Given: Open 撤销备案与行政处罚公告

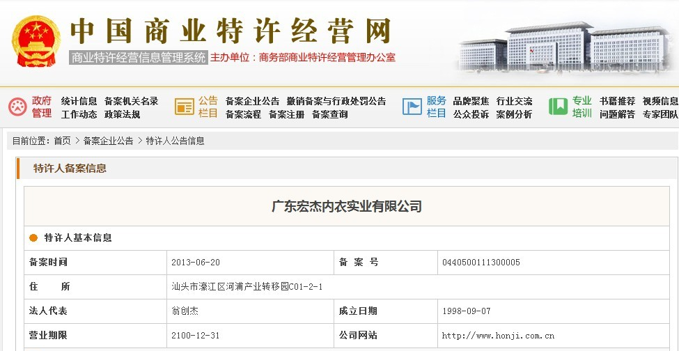Looking at the screenshot, I should point(336,101).
